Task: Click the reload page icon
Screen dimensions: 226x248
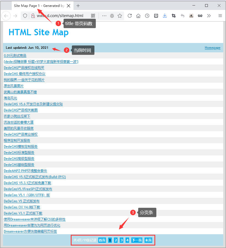Action: [x=129, y=16]
